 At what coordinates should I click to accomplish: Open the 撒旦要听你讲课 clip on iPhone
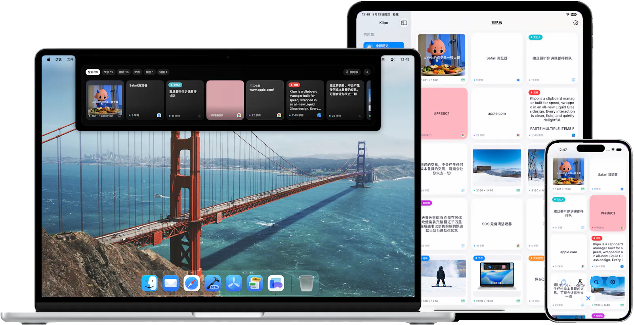pyautogui.click(x=569, y=213)
